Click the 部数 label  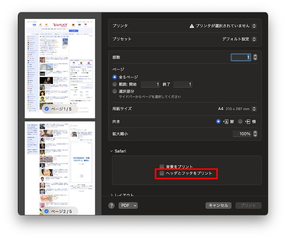tap(116, 57)
